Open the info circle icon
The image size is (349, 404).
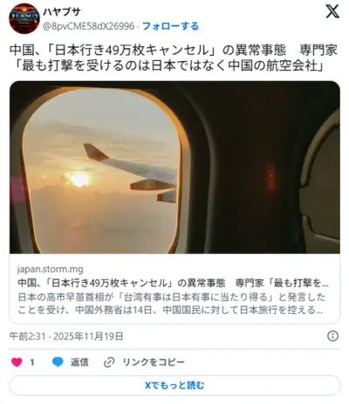332,336
